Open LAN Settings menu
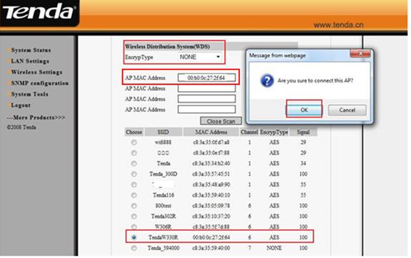411x258 pixels. coord(30,61)
